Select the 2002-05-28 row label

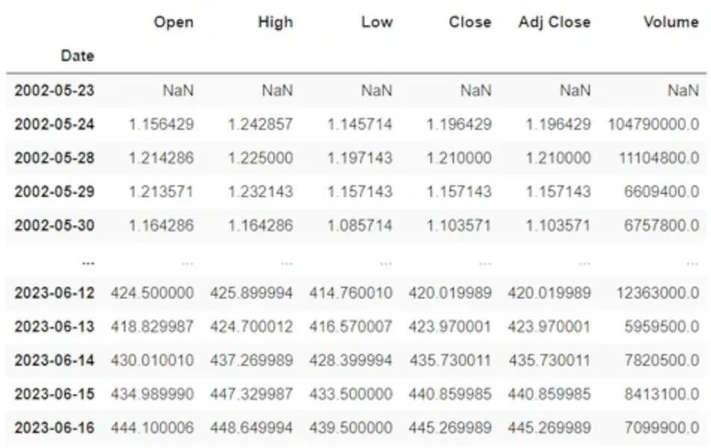[55, 158]
